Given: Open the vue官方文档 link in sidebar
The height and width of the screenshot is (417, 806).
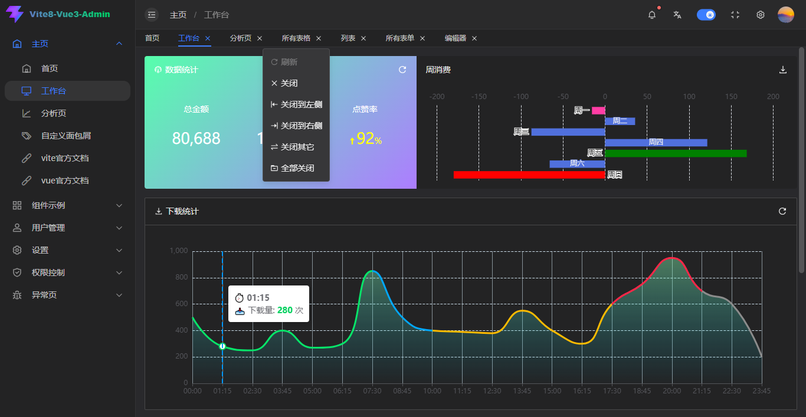Looking at the screenshot, I should (67, 180).
